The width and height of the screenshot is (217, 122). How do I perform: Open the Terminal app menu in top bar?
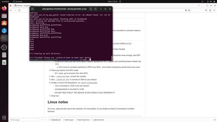(18, 1)
